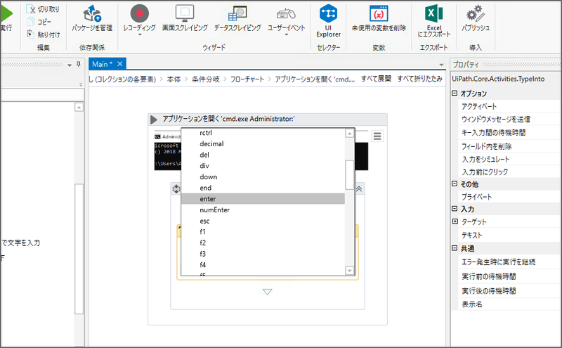This screenshot has width=562, height=348.
Task: Select 'down' in the key list
Action: (263, 177)
